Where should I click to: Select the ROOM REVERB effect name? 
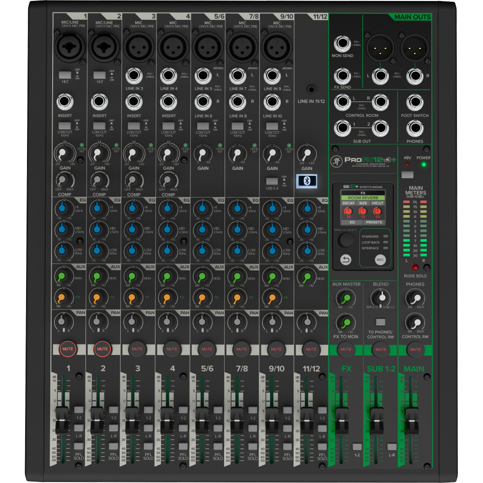[363, 198]
